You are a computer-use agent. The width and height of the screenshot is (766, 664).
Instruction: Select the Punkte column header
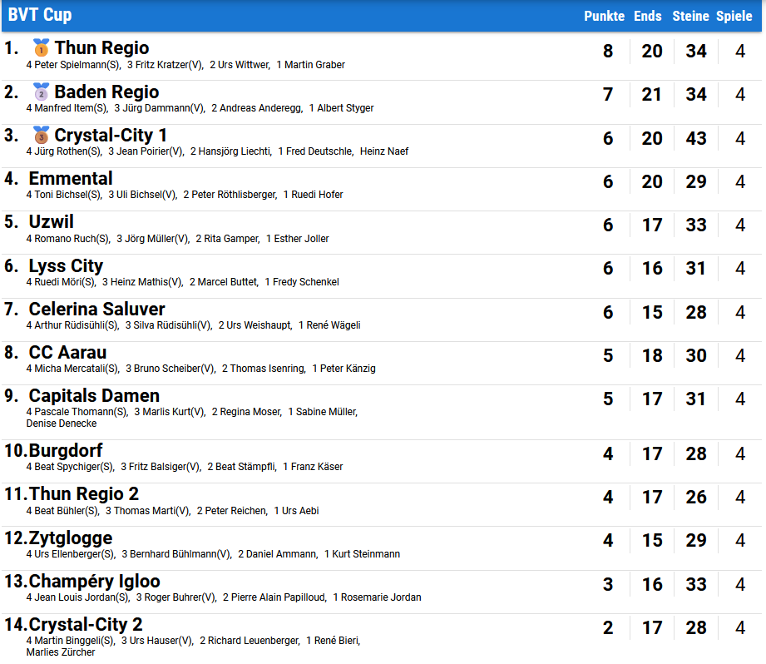point(605,16)
